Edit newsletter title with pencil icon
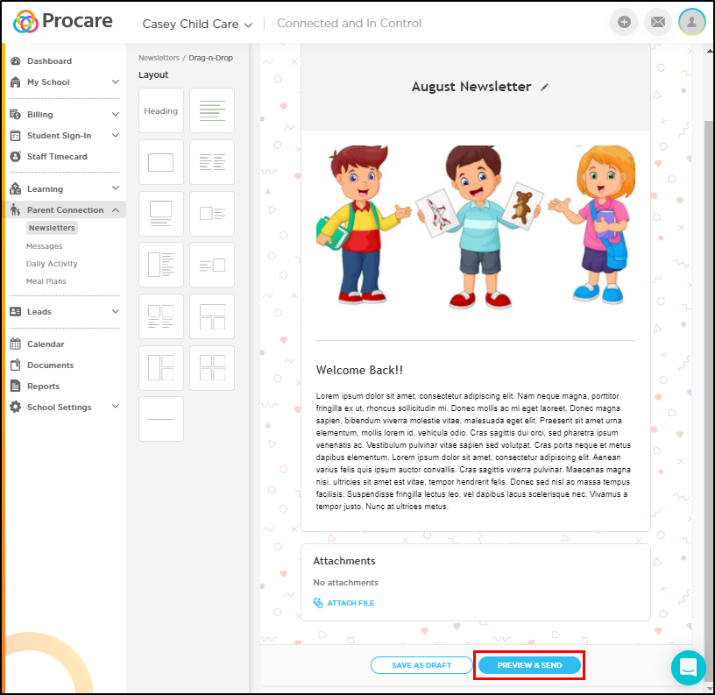Viewport: 715px width, 695px height. (x=544, y=87)
